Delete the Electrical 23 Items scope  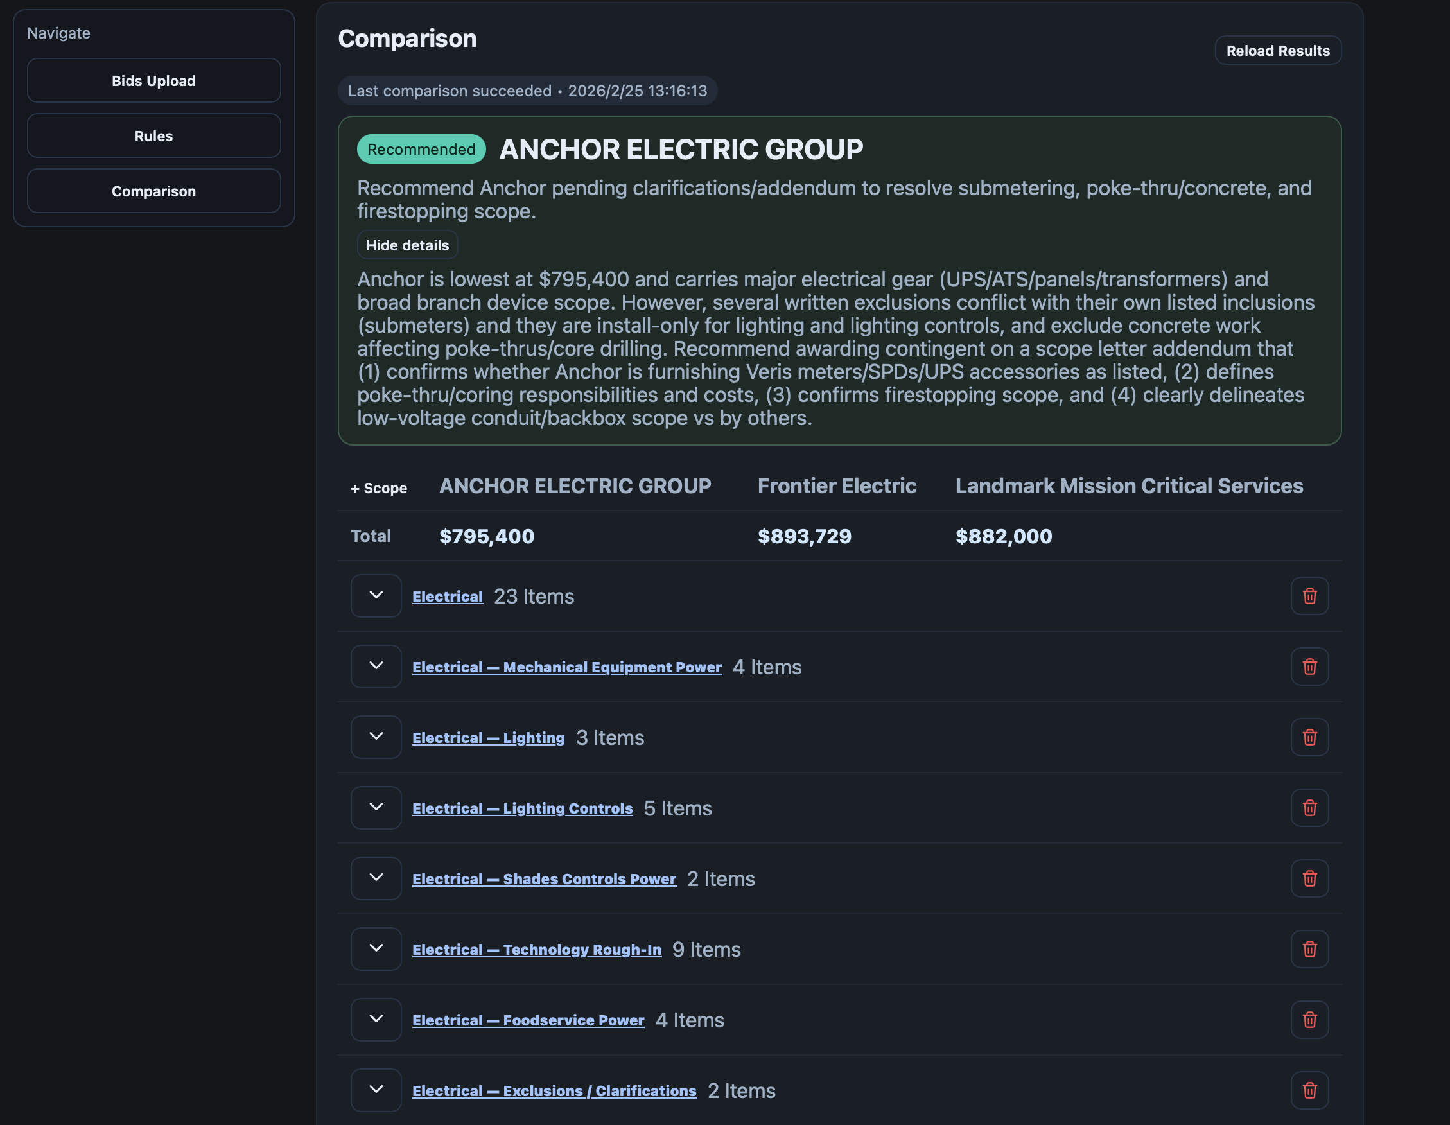click(1309, 595)
